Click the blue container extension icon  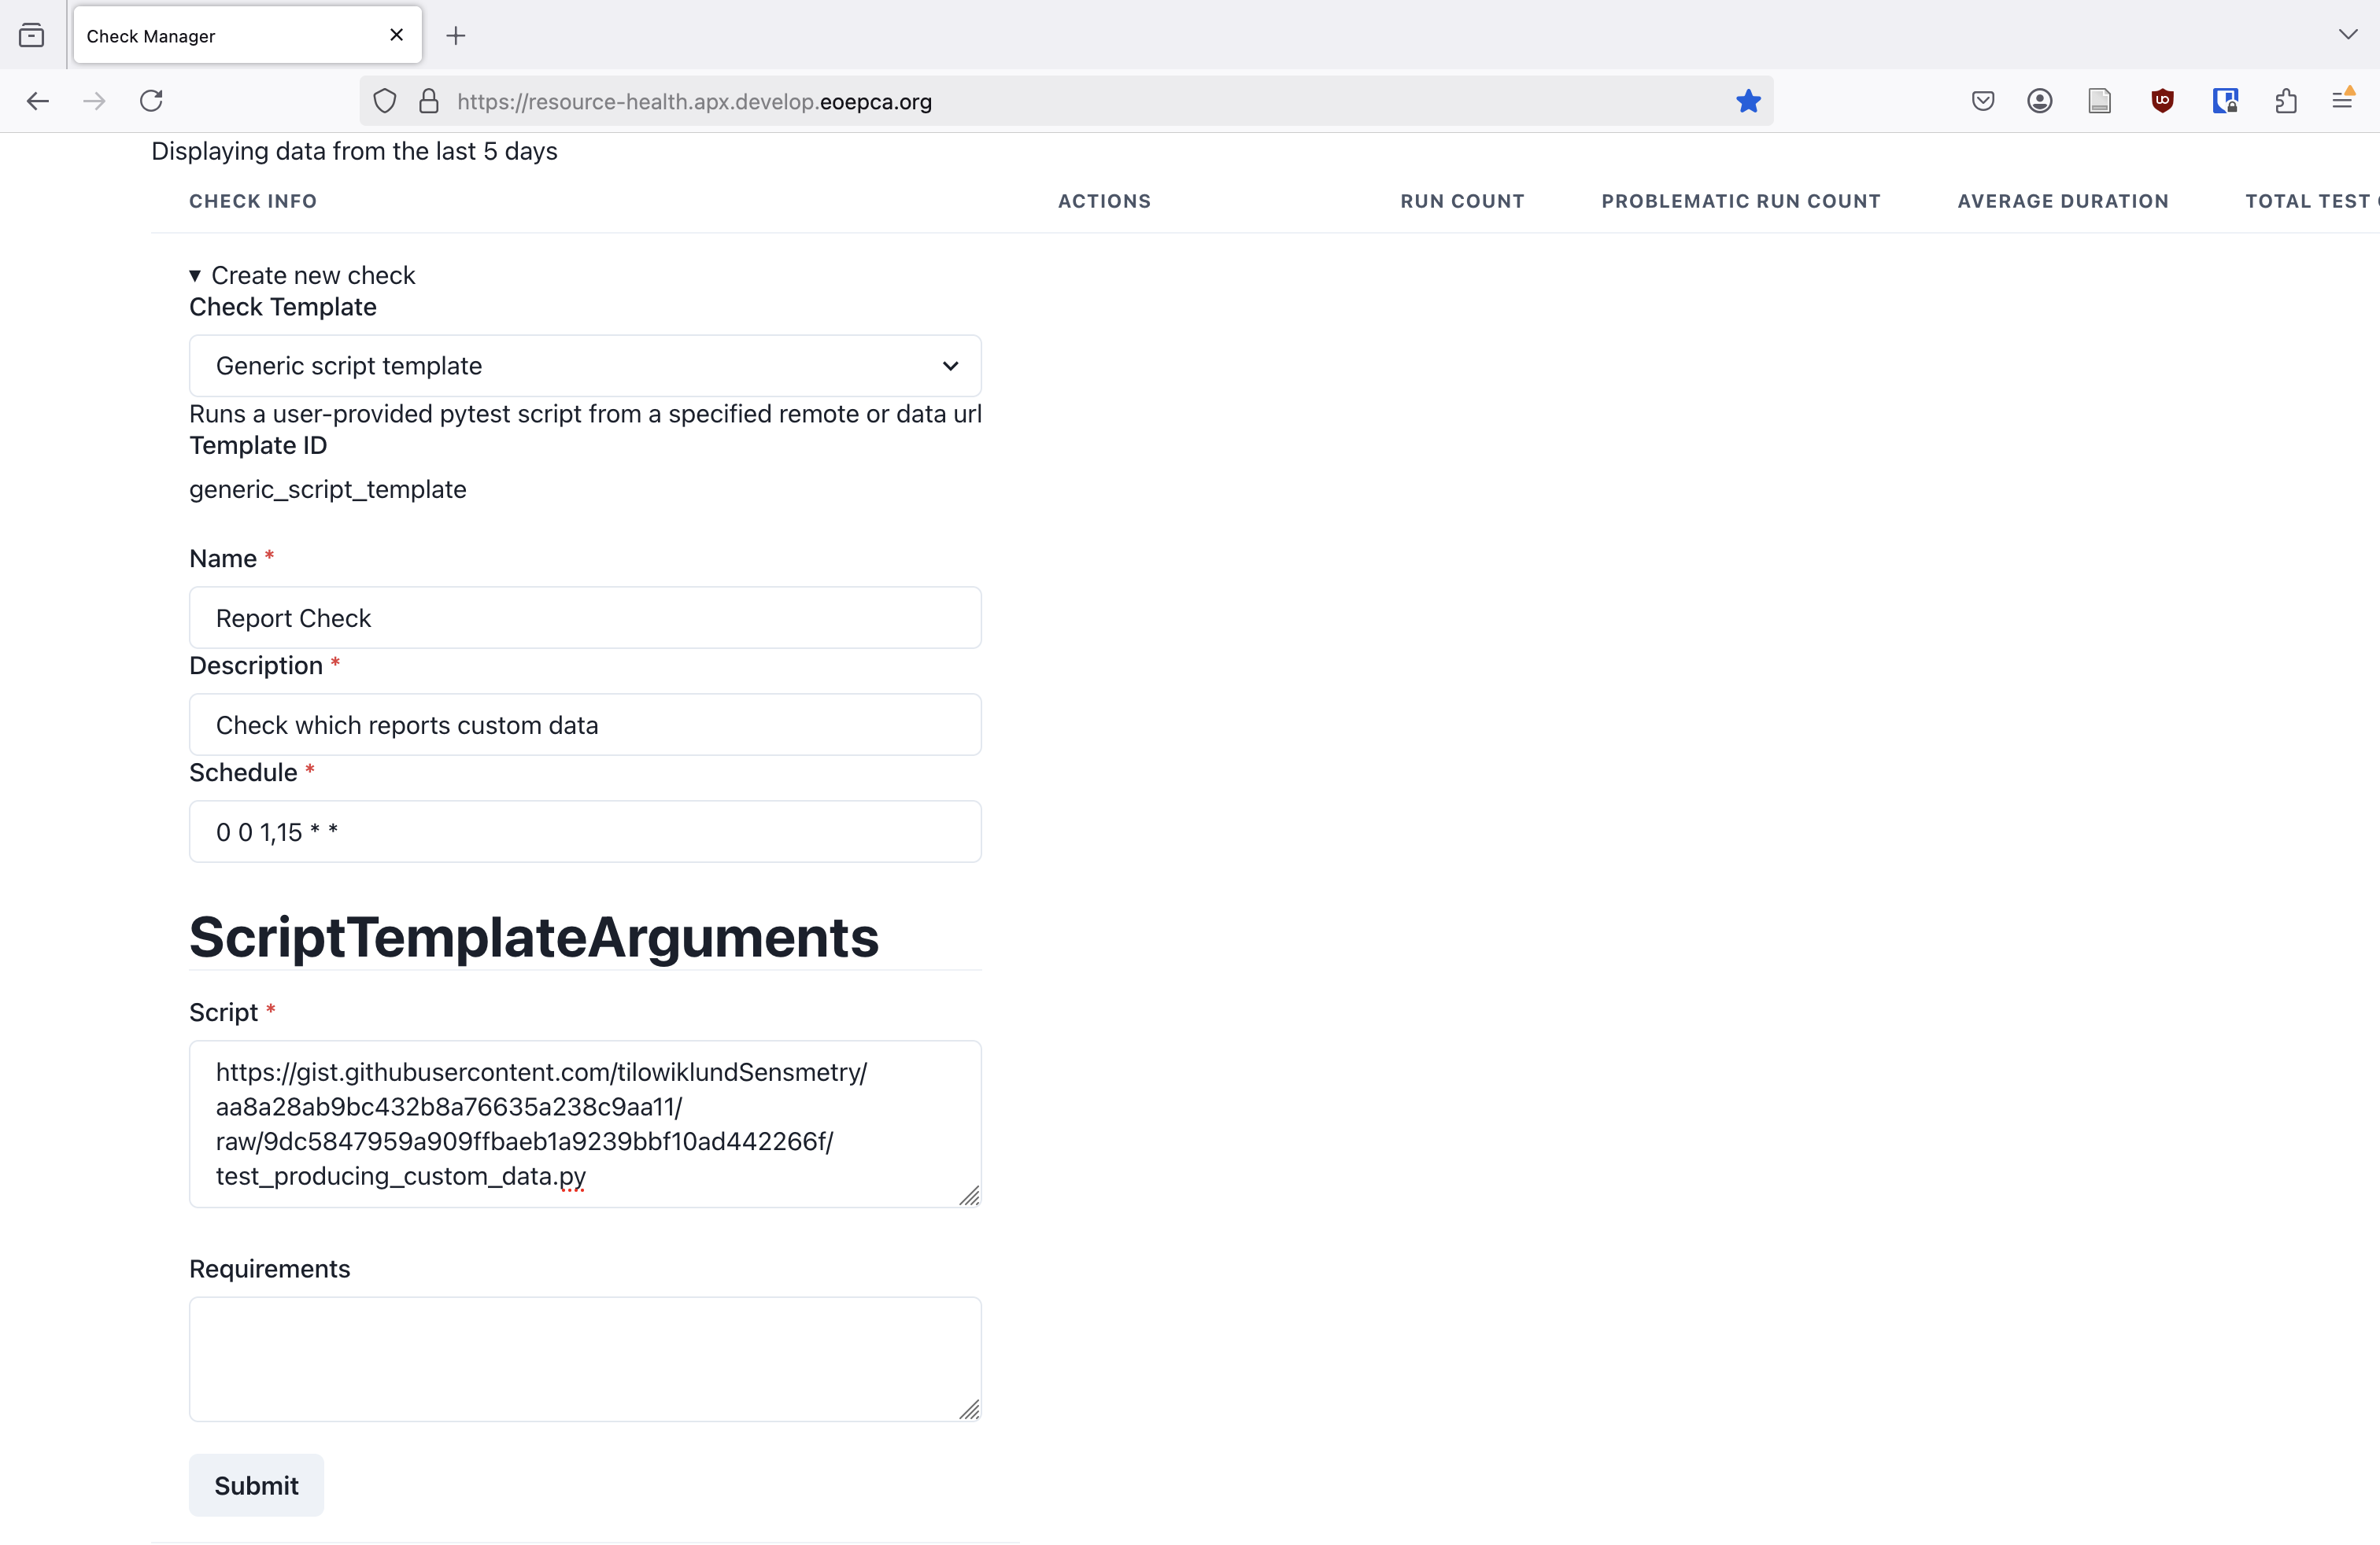coord(2225,101)
